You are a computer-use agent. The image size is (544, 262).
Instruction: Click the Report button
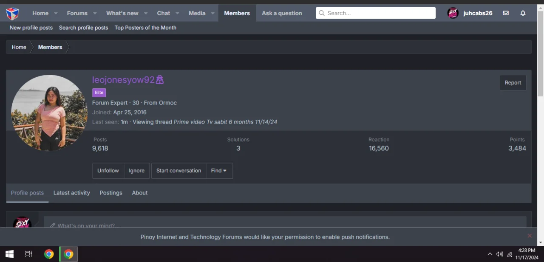[513, 83]
